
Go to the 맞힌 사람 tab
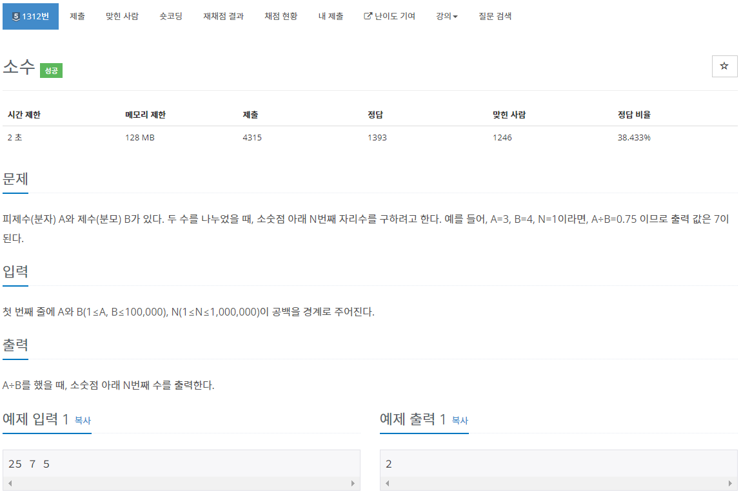(122, 17)
